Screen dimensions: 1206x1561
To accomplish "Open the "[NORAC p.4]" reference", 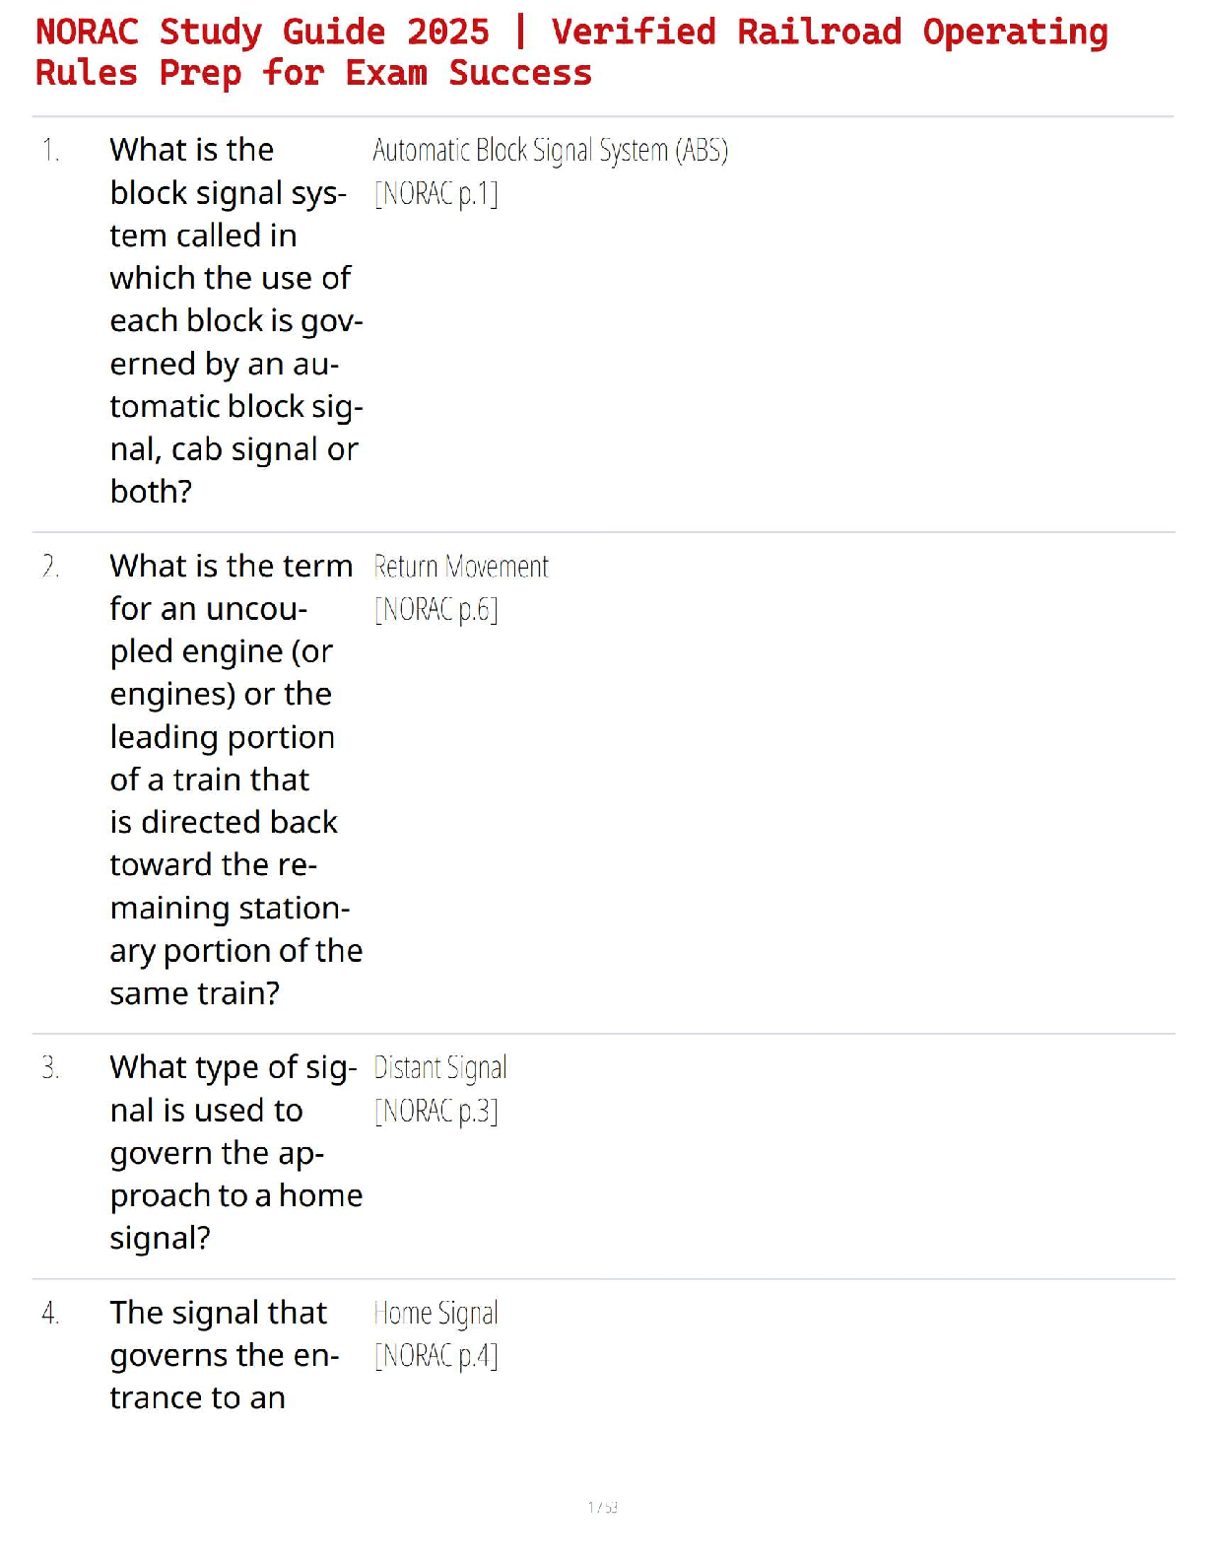I will 436,1357.
